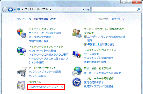Open デバイスの追加 link

[x=38, y=76]
